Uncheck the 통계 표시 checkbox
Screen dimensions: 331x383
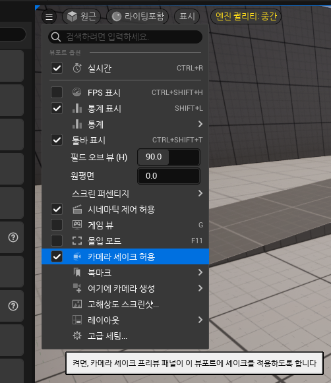[x=57, y=108]
